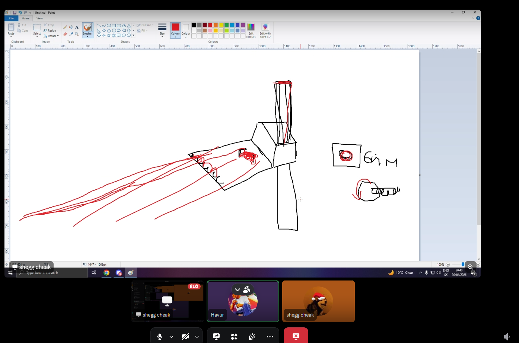Click the Brushes tool icon
This screenshot has width=519, height=343.
click(x=87, y=27)
